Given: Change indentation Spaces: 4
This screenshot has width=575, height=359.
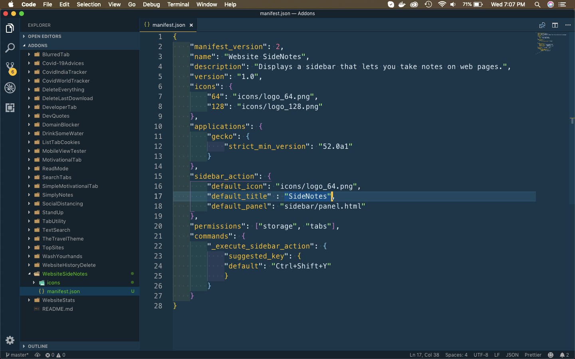Looking at the screenshot, I should (456, 355).
